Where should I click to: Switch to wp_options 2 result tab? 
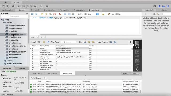[x=52, y=73]
